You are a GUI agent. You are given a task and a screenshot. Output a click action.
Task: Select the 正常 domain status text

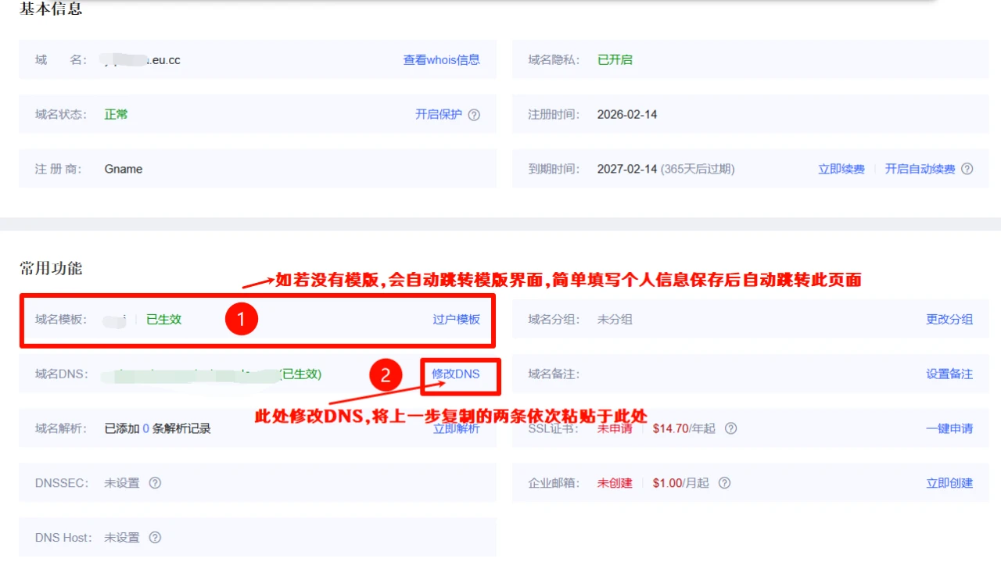(x=116, y=114)
